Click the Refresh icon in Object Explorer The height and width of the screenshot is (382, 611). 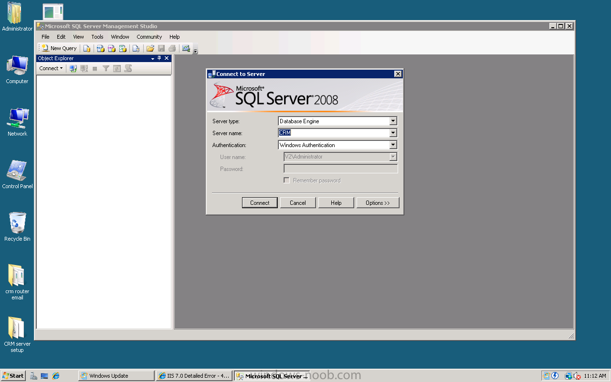tap(117, 69)
